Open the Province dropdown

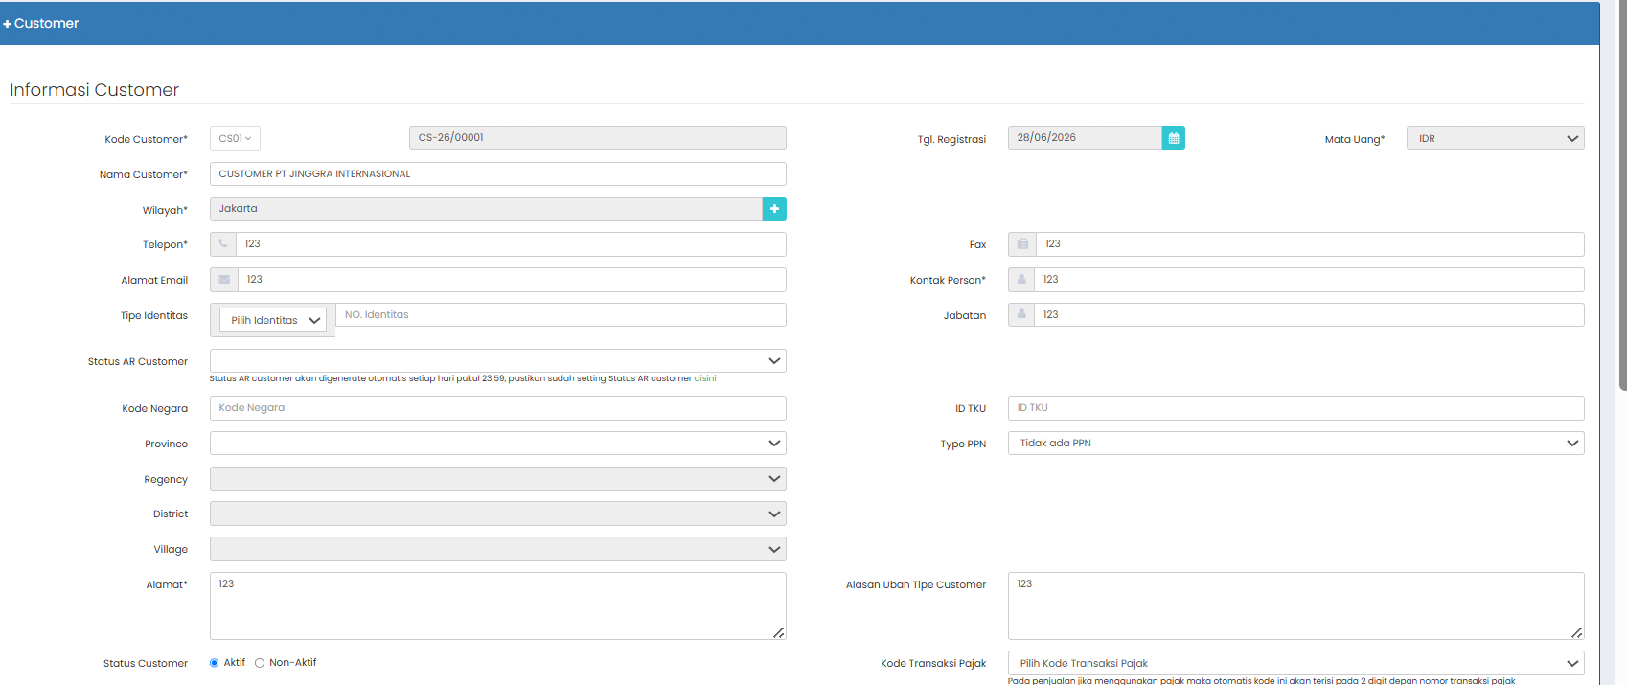point(498,444)
